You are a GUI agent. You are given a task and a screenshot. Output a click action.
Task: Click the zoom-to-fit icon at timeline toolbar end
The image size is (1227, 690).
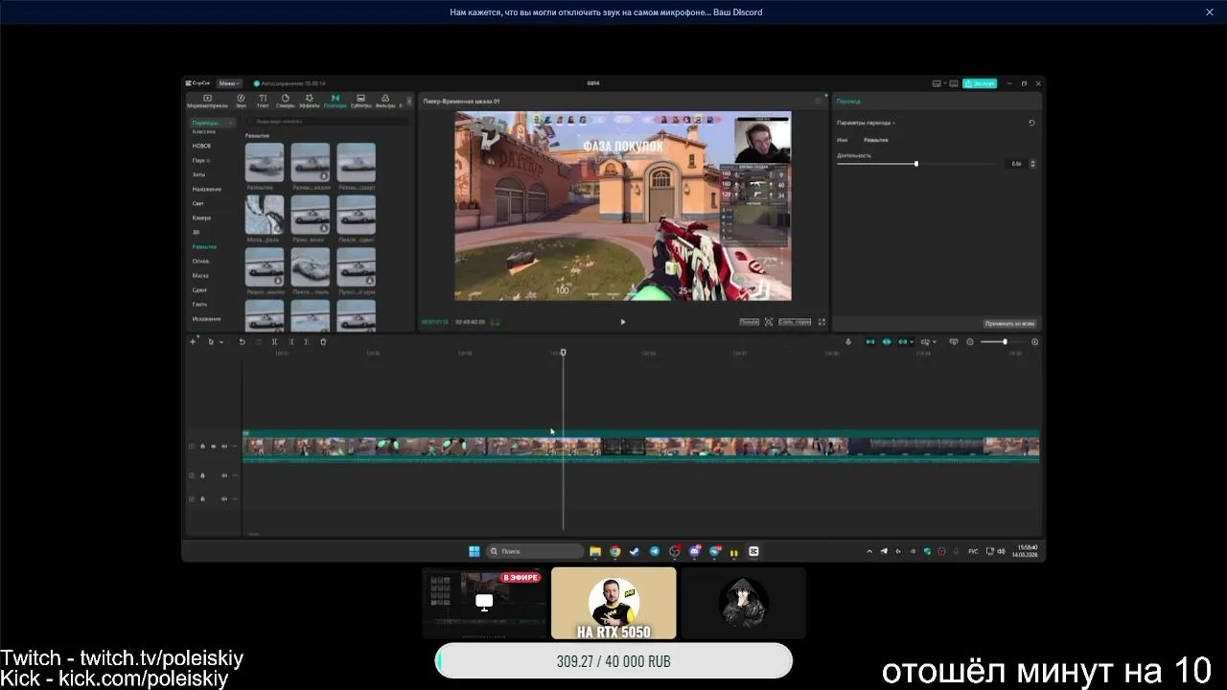tap(1034, 342)
